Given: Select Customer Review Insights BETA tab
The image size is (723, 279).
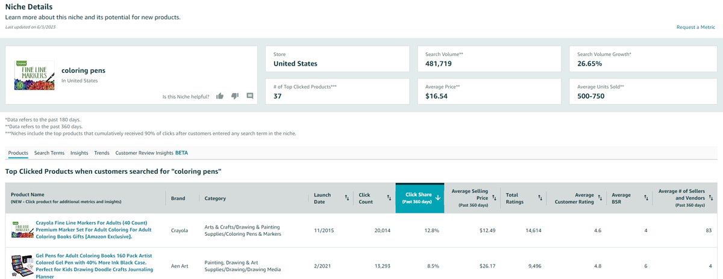Looking at the screenshot, I should click(x=151, y=153).
